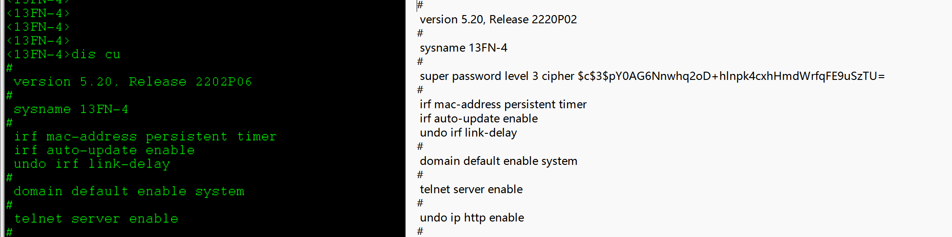This screenshot has width=952, height=237.
Task: Click the 'undo ip http enable' line
Action: coord(472,218)
